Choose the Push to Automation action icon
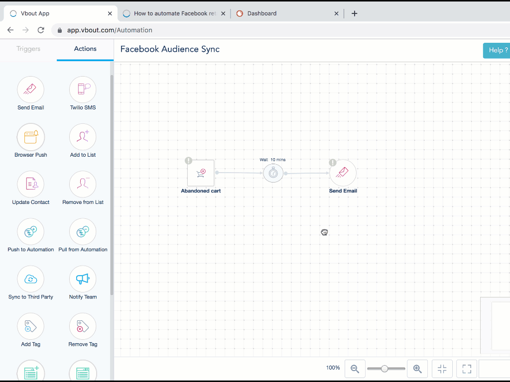510x382 pixels. tap(30, 232)
